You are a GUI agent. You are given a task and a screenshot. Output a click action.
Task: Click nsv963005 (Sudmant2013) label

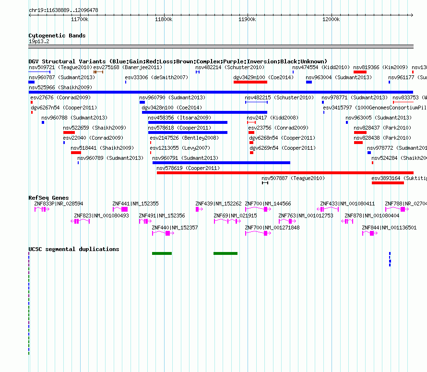[379, 118]
